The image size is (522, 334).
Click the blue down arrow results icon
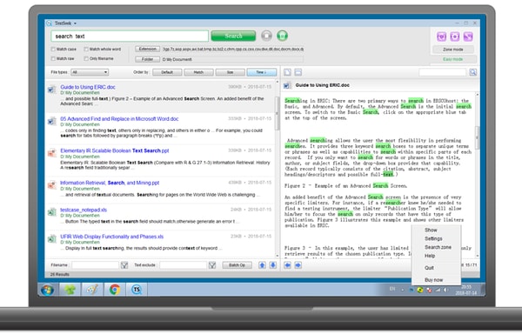click(273, 265)
